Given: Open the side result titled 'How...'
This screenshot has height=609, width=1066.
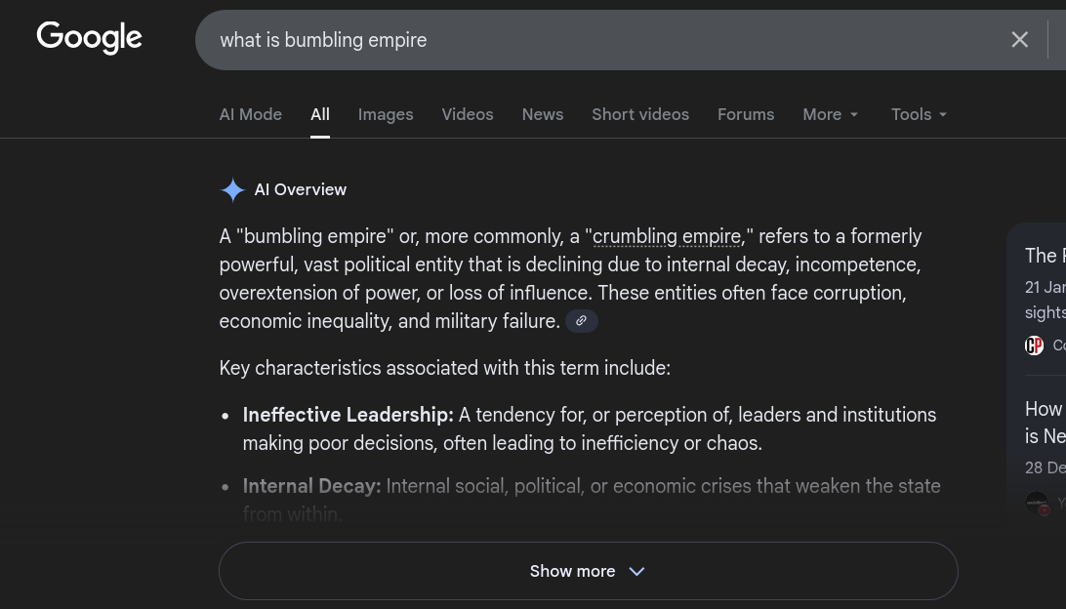Looking at the screenshot, I should [x=1045, y=410].
